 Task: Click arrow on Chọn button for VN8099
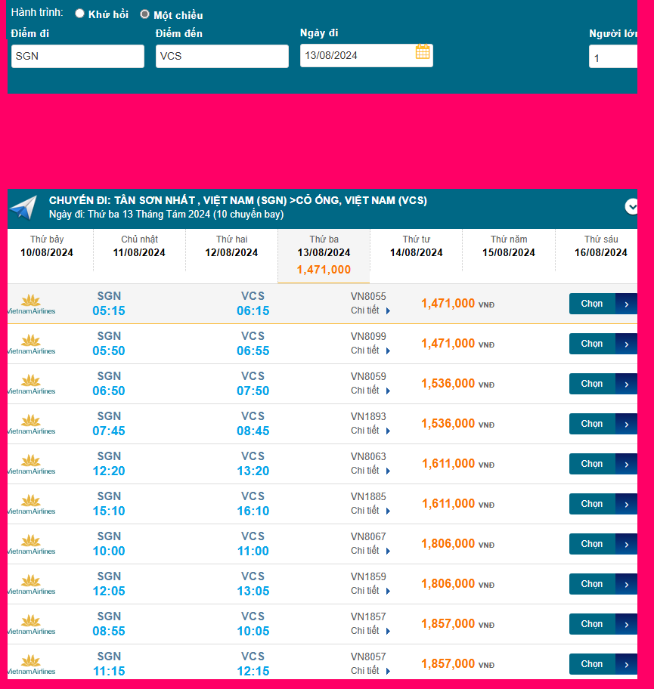pos(626,344)
